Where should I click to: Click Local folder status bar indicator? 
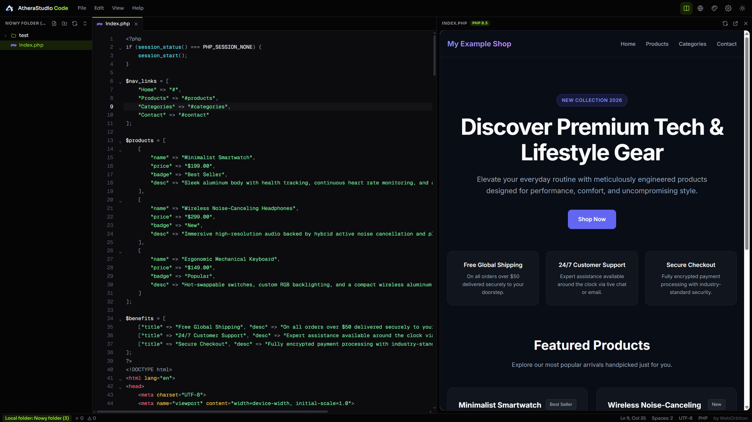pyautogui.click(x=37, y=418)
